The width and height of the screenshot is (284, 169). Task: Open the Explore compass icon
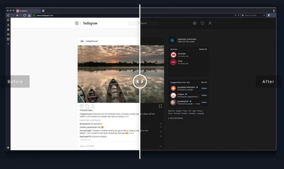[195, 23]
